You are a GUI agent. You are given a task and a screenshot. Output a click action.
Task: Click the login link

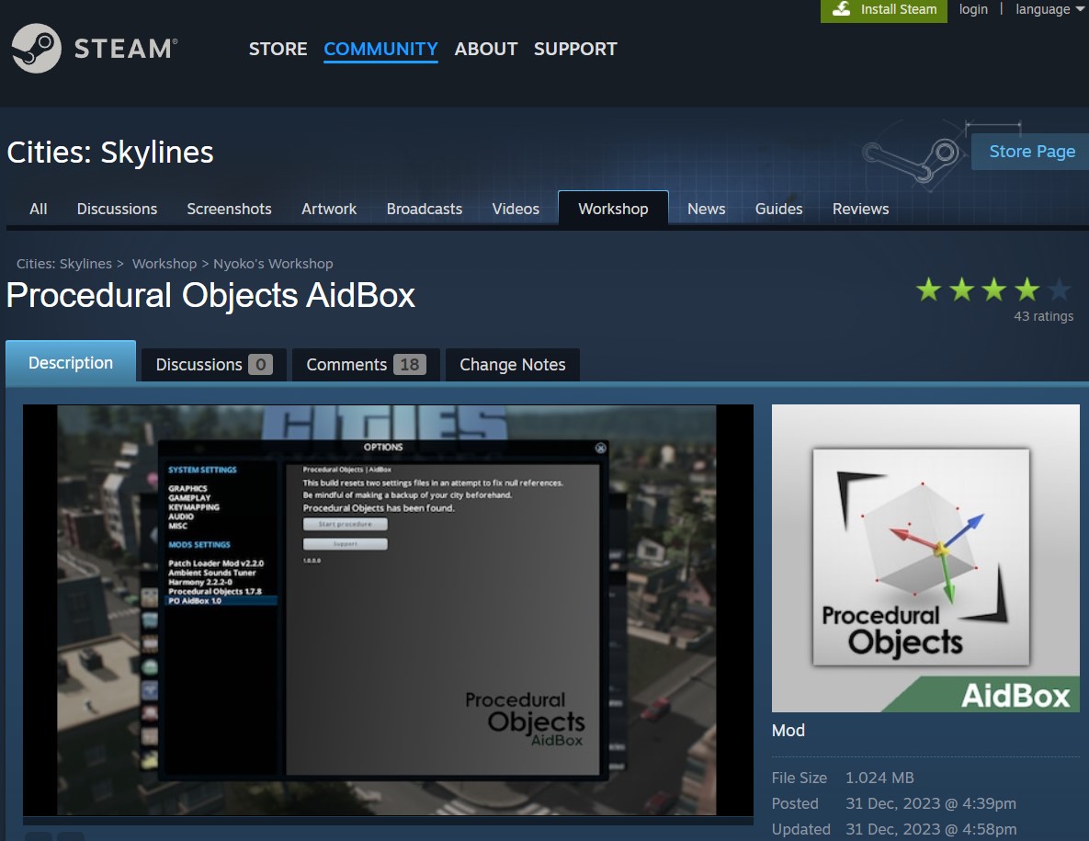973,9
